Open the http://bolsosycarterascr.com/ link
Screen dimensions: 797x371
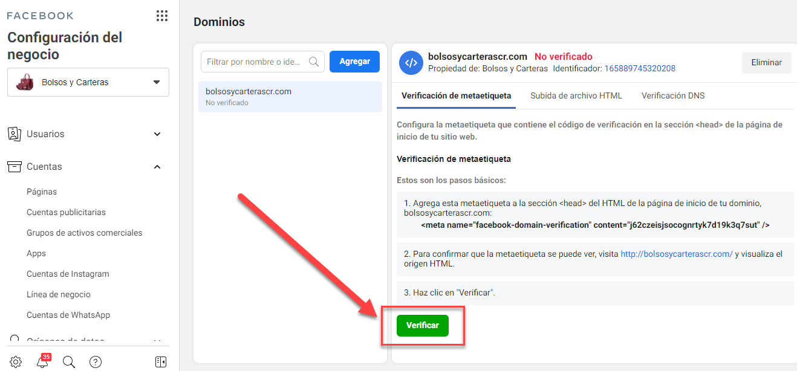tap(677, 254)
